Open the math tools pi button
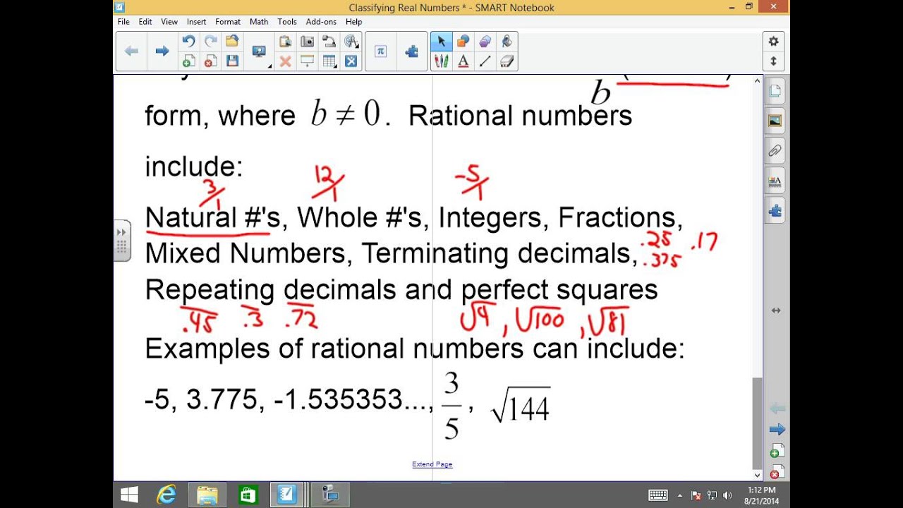The height and width of the screenshot is (508, 903). point(381,51)
